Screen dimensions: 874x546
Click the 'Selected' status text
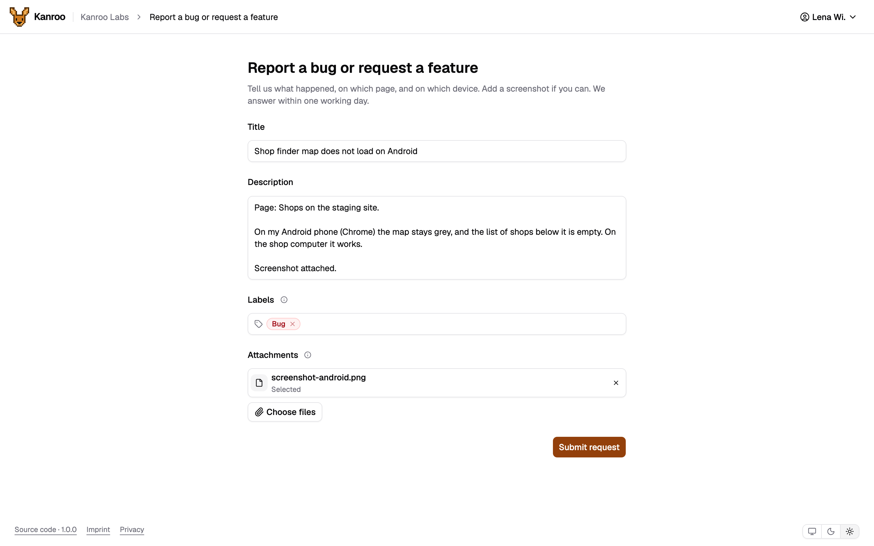(286, 389)
